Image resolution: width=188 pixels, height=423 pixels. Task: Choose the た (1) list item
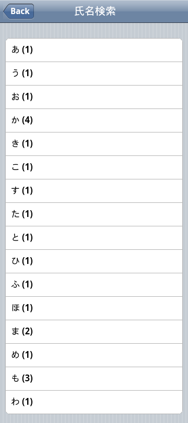click(x=94, y=214)
